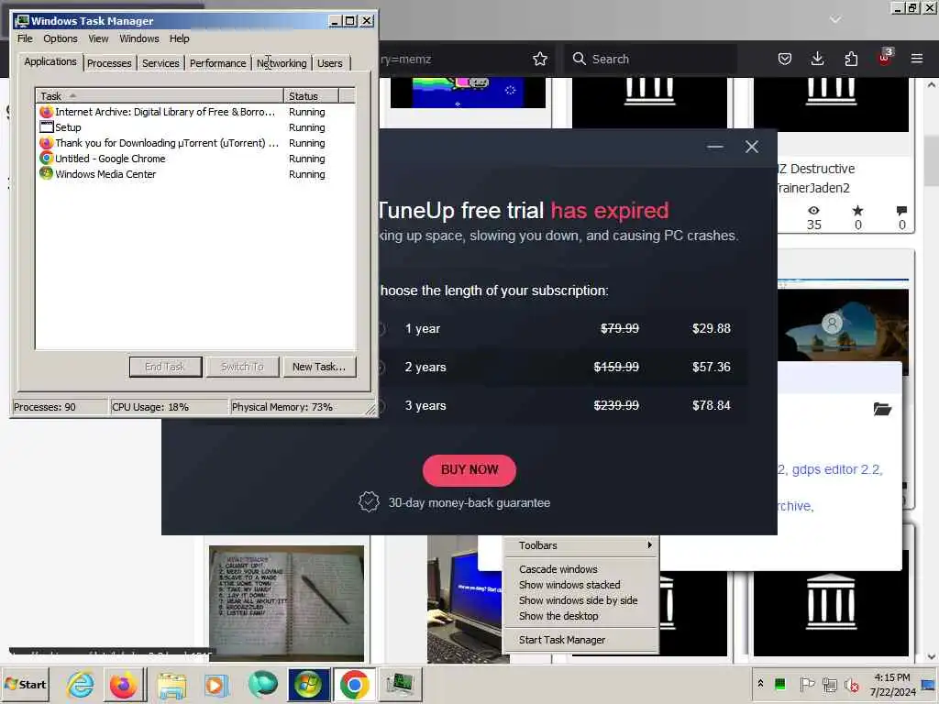This screenshot has height=704, width=939.
Task: Switch to the Networking tab
Action: coord(282,63)
